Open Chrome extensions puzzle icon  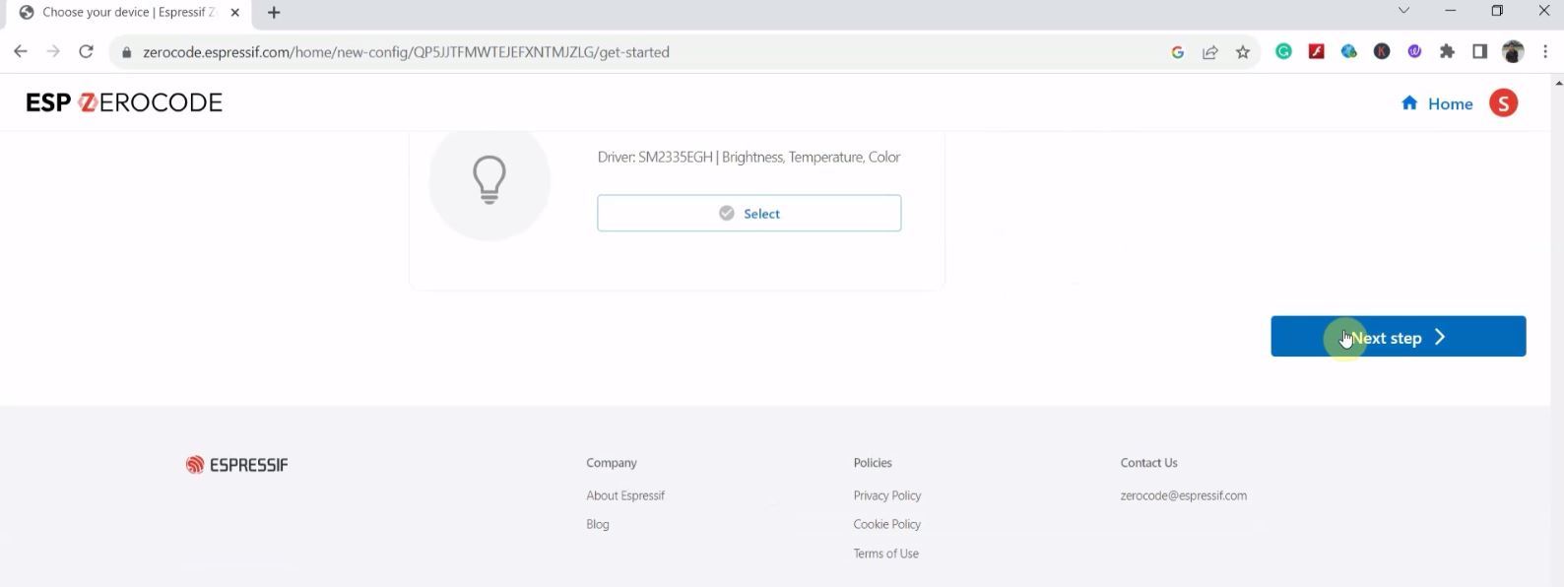click(1447, 52)
